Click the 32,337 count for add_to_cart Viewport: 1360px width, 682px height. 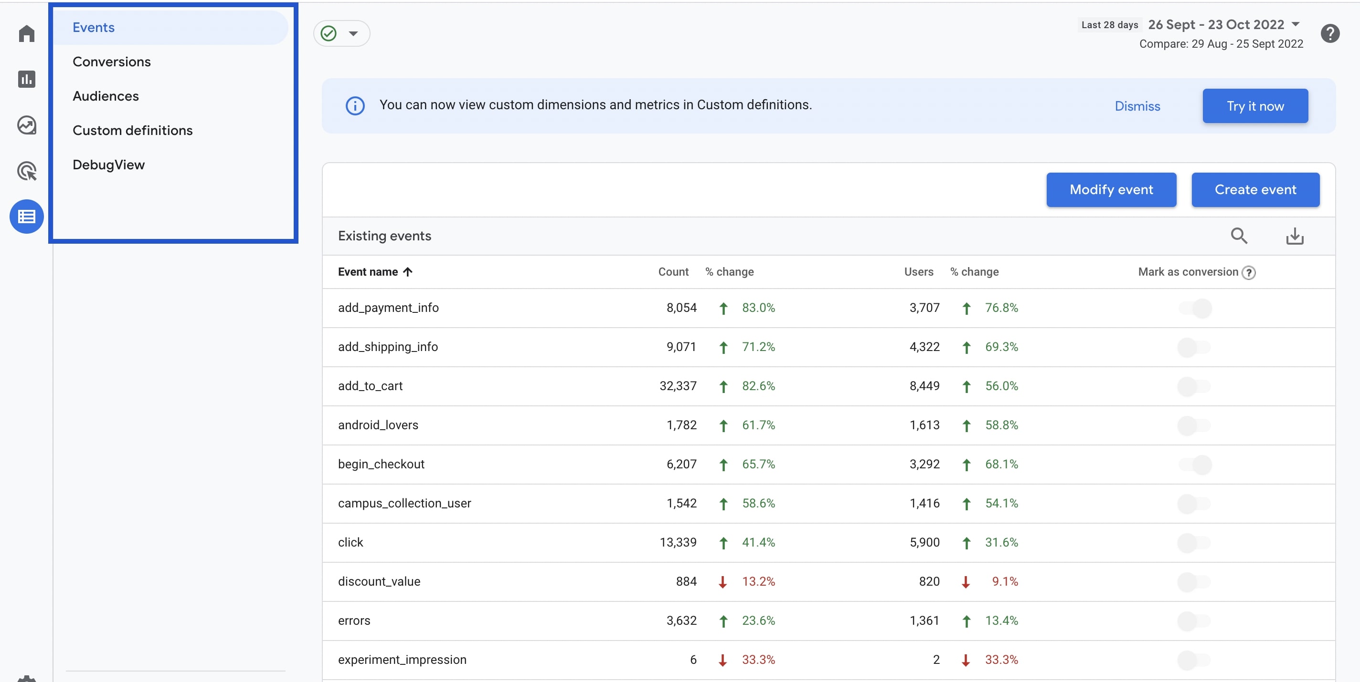(678, 386)
